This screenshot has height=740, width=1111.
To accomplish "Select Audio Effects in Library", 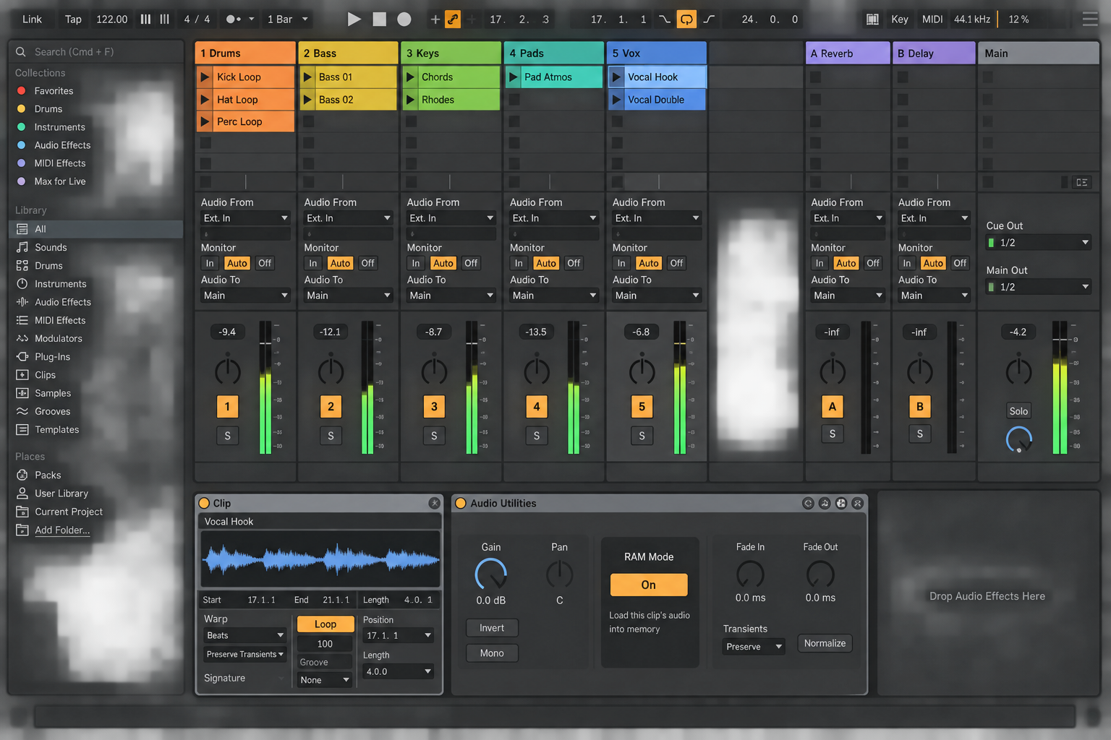I will coord(63,302).
